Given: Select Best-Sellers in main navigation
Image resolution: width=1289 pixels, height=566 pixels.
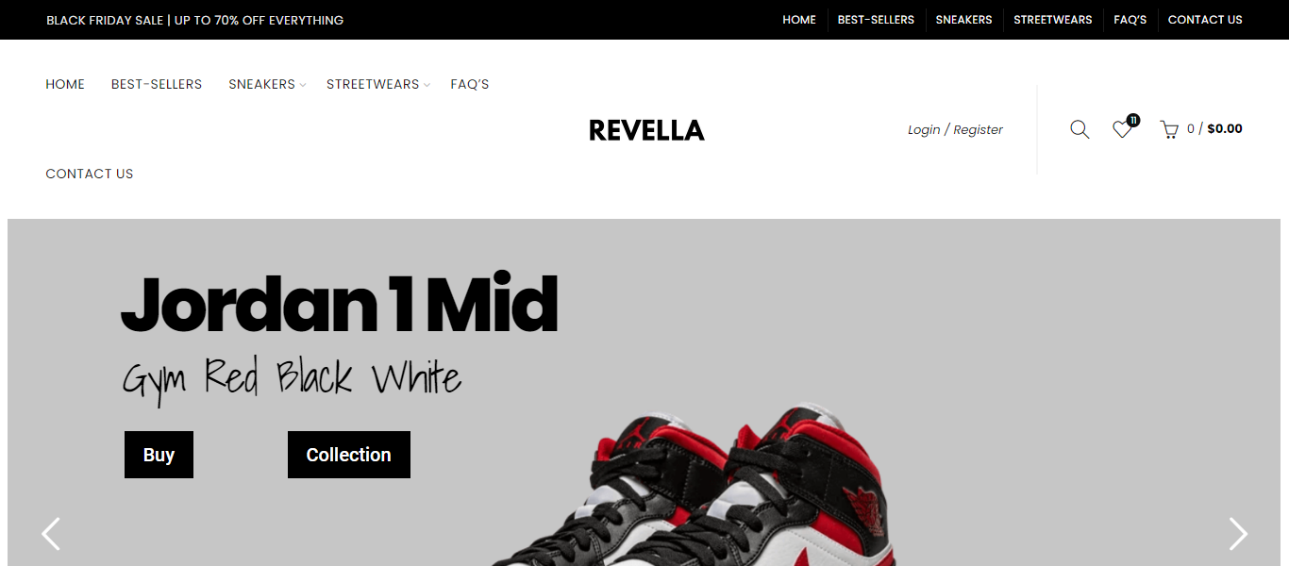Looking at the screenshot, I should (157, 84).
